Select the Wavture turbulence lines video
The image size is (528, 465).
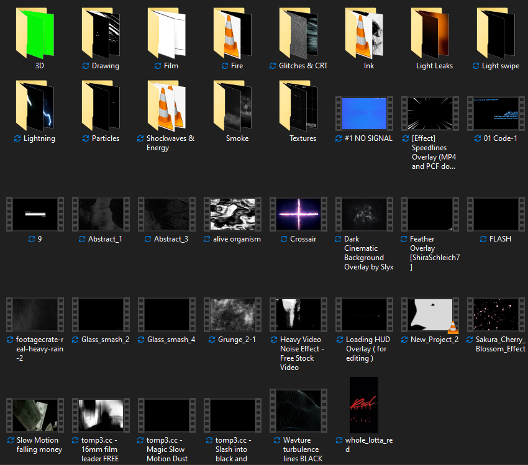pos(298,410)
